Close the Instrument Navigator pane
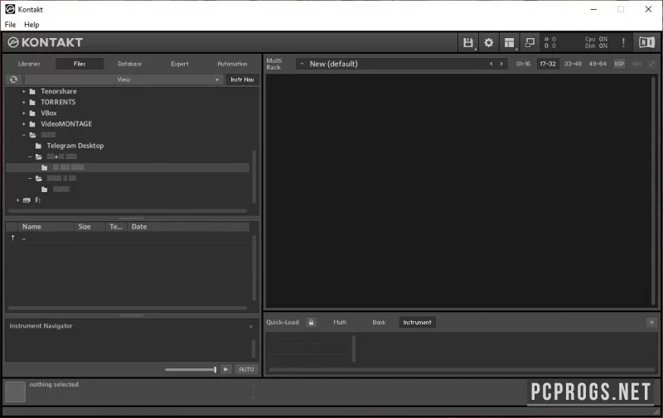The width and height of the screenshot is (663, 418). pyautogui.click(x=250, y=326)
